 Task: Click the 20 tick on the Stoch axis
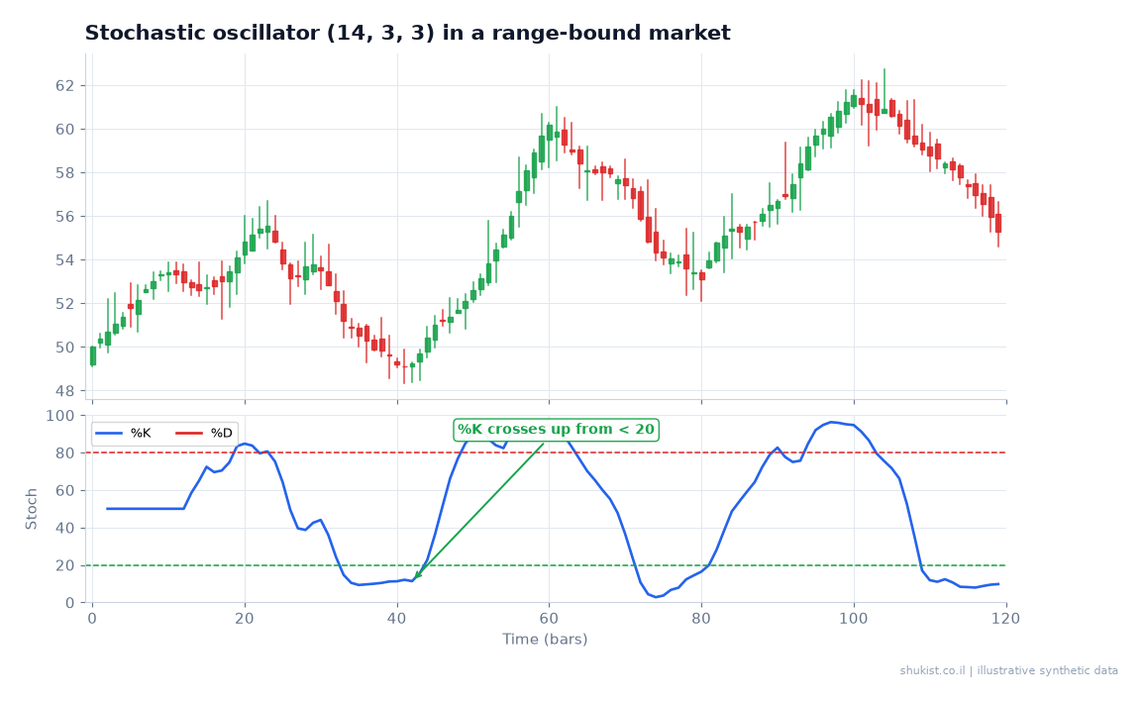(65, 565)
